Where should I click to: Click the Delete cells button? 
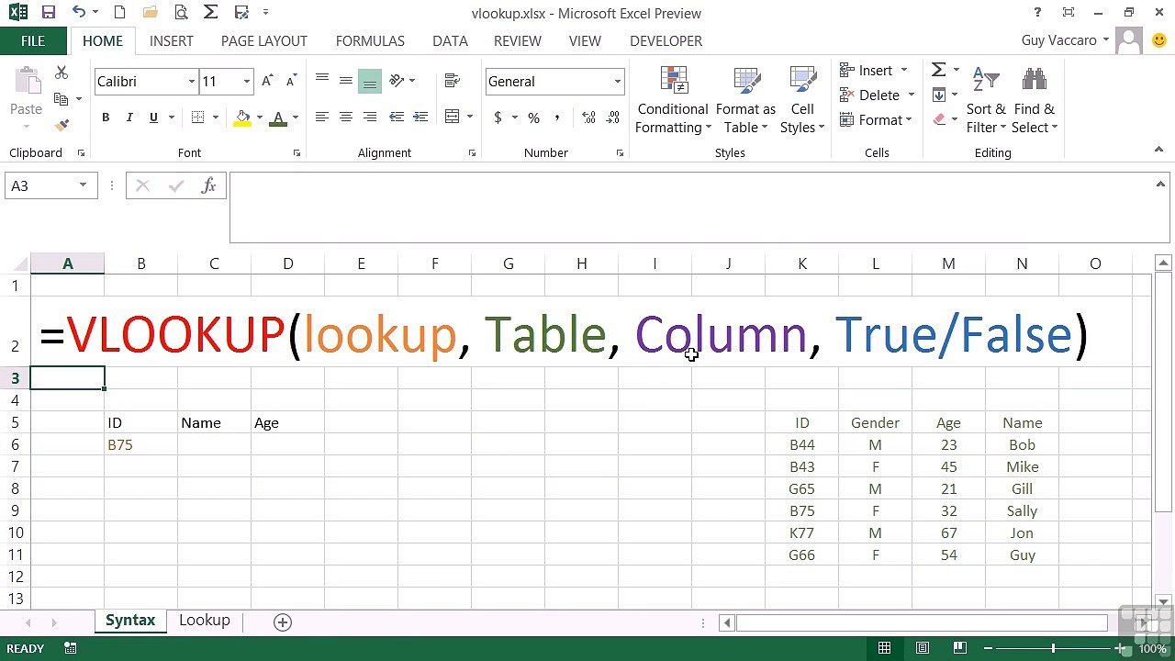point(878,95)
